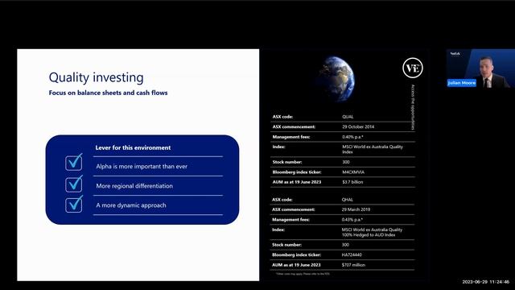
Task: Select Julian Moore's webcam thumbnail
Action: click(480, 68)
